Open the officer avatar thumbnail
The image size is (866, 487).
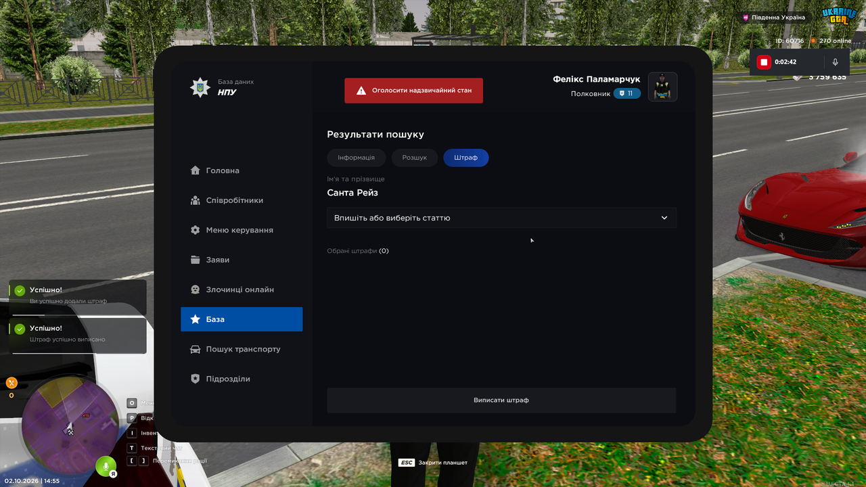[663, 87]
